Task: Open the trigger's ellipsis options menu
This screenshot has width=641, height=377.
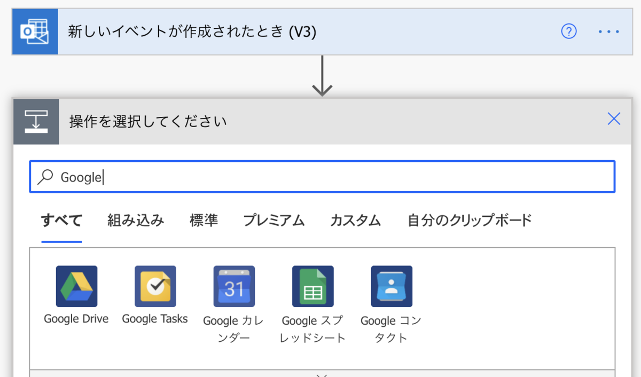Action: point(608,32)
